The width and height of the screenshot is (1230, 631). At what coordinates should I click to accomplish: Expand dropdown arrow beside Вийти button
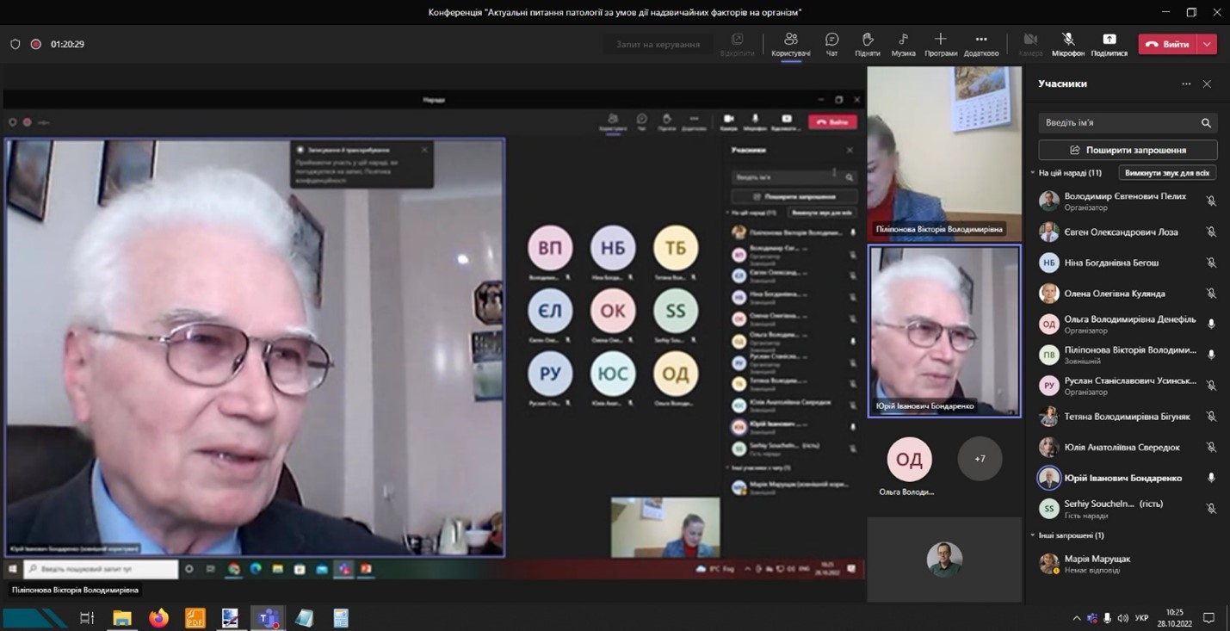point(1208,44)
